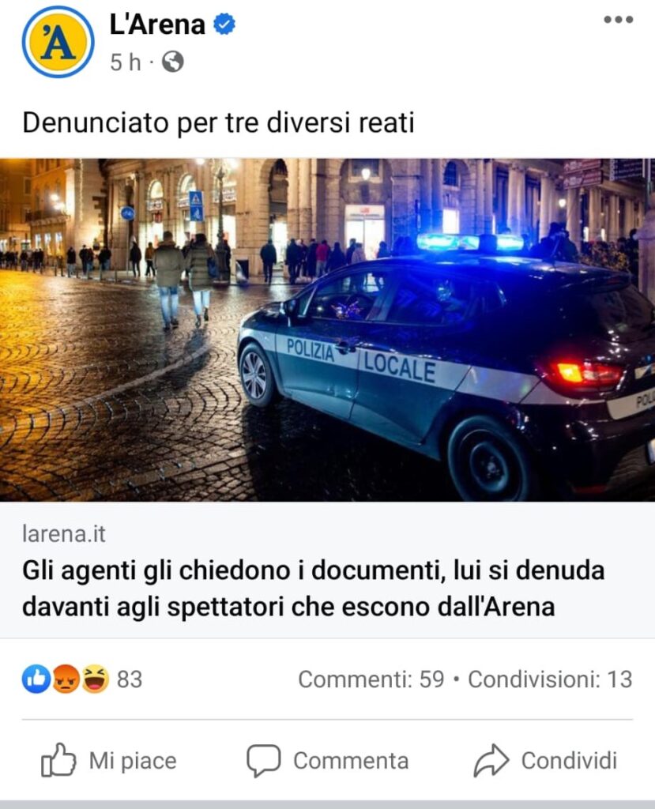Click the Commenta speech bubble icon
Image resolution: width=655 pixels, height=809 pixels.
coord(264,761)
